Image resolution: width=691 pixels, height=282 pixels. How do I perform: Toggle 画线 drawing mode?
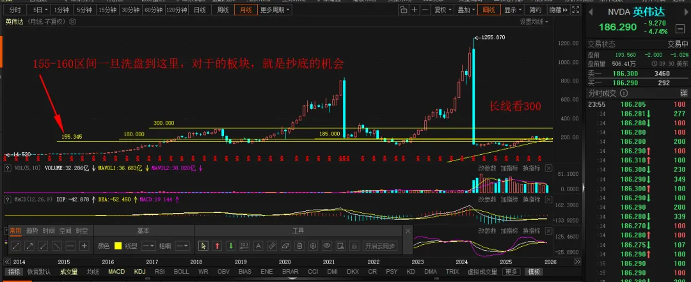(489, 10)
